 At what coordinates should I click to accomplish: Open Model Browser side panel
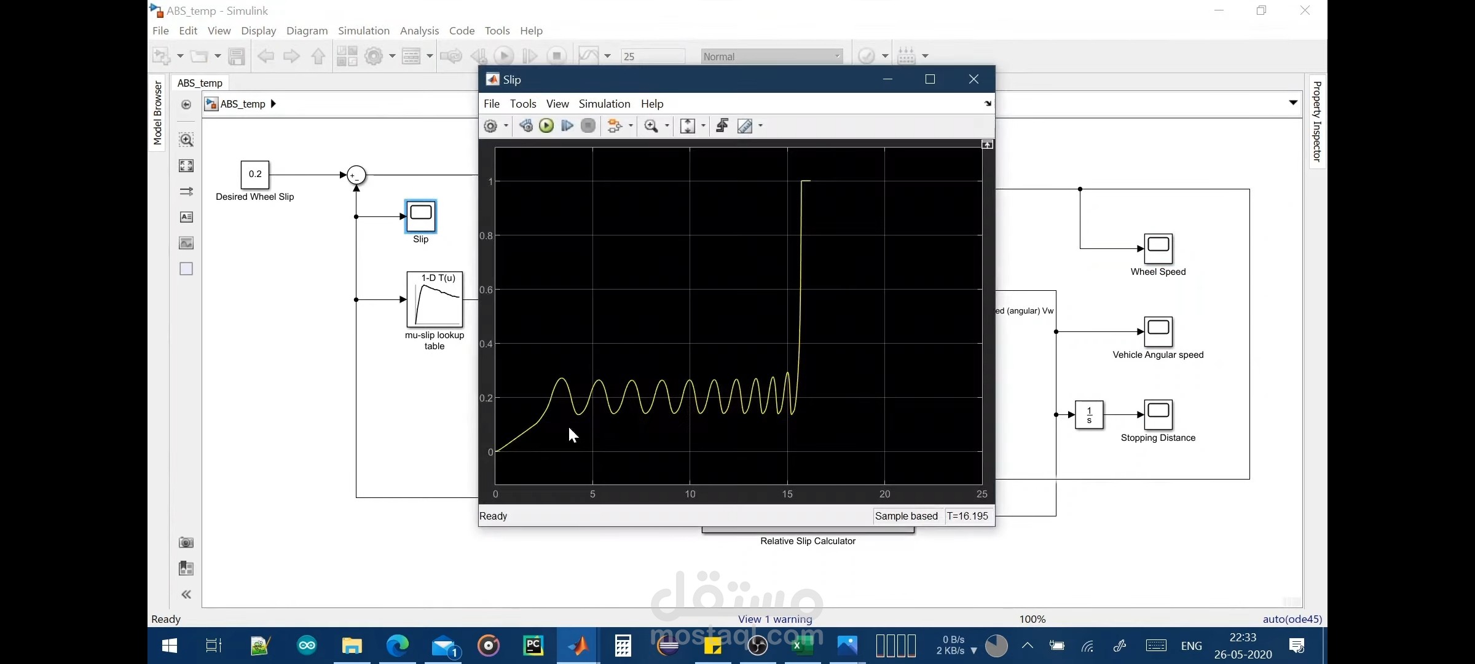pos(157,113)
